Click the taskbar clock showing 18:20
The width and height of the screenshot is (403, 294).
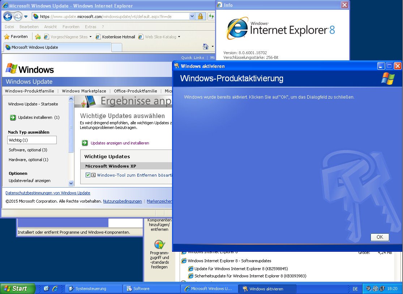(x=392, y=289)
